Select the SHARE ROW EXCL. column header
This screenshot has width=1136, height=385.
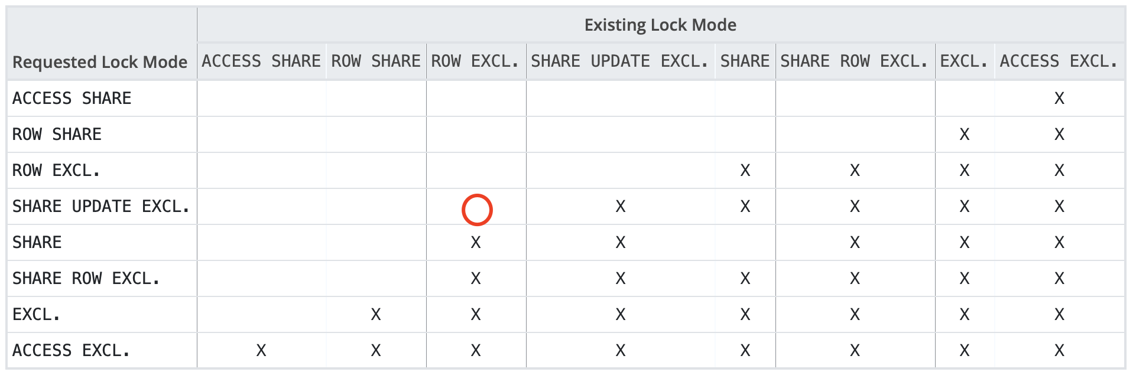[855, 61]
